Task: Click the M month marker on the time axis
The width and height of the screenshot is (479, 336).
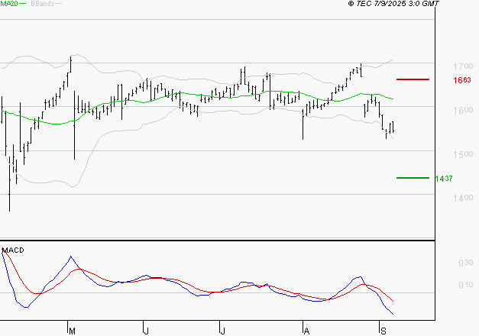Action: point(72,331)
